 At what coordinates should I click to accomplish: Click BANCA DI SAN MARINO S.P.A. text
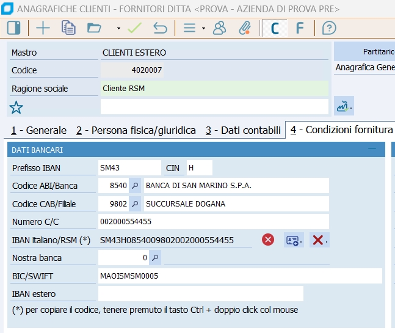pos(198,186)
